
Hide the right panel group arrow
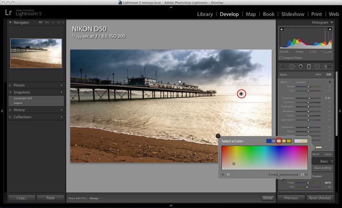(x=340, y=111)
